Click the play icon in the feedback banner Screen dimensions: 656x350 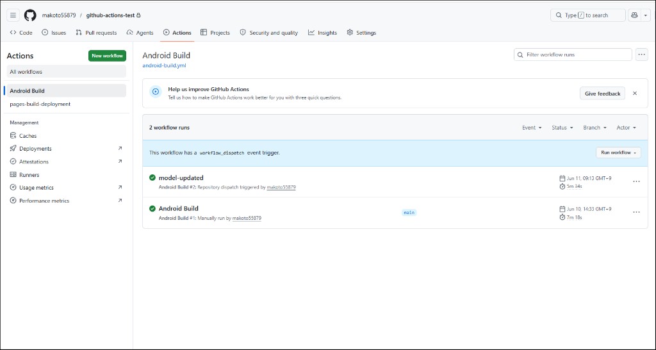[156, 92]
